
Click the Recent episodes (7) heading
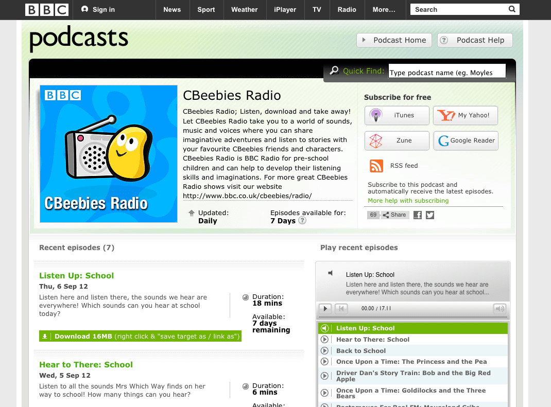point(77,247)
